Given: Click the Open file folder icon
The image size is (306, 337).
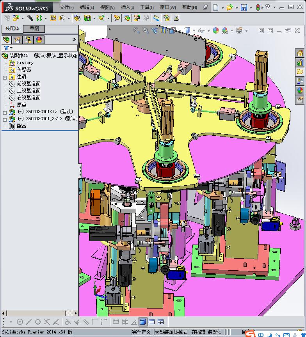Looking at the screenshot, I should [x=229, y=7].
